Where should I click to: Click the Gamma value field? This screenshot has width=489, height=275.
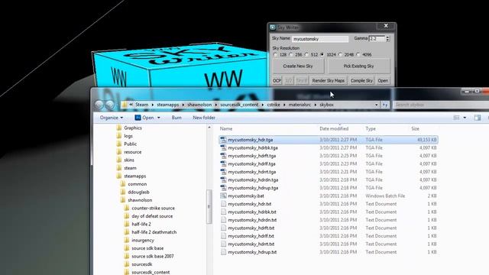point(377,39)
